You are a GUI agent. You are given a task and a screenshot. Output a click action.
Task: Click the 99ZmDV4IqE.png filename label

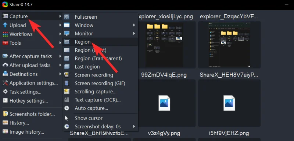tap(164, 75)
